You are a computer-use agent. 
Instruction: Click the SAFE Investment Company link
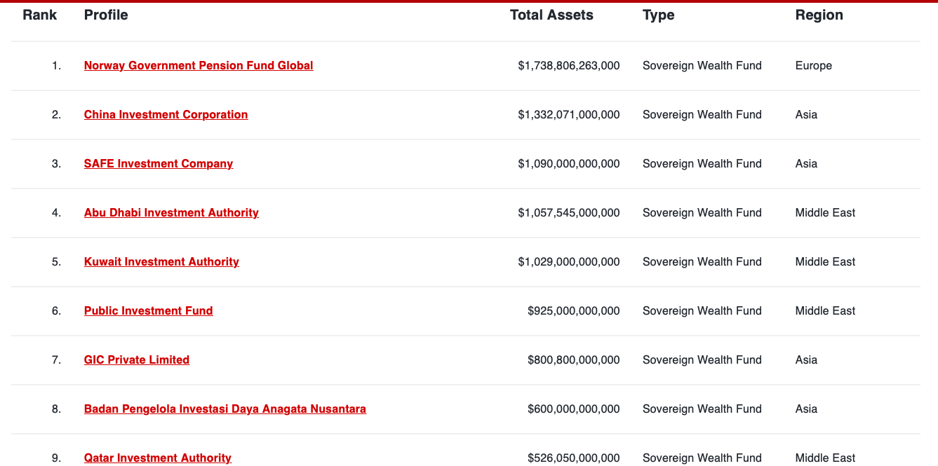point(159,163)
